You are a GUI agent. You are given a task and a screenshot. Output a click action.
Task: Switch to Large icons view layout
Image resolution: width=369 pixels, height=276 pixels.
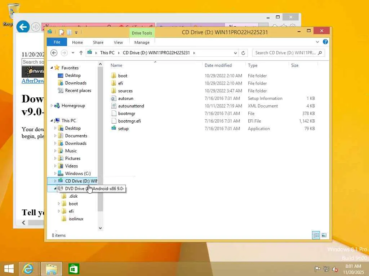pos(324,235)
